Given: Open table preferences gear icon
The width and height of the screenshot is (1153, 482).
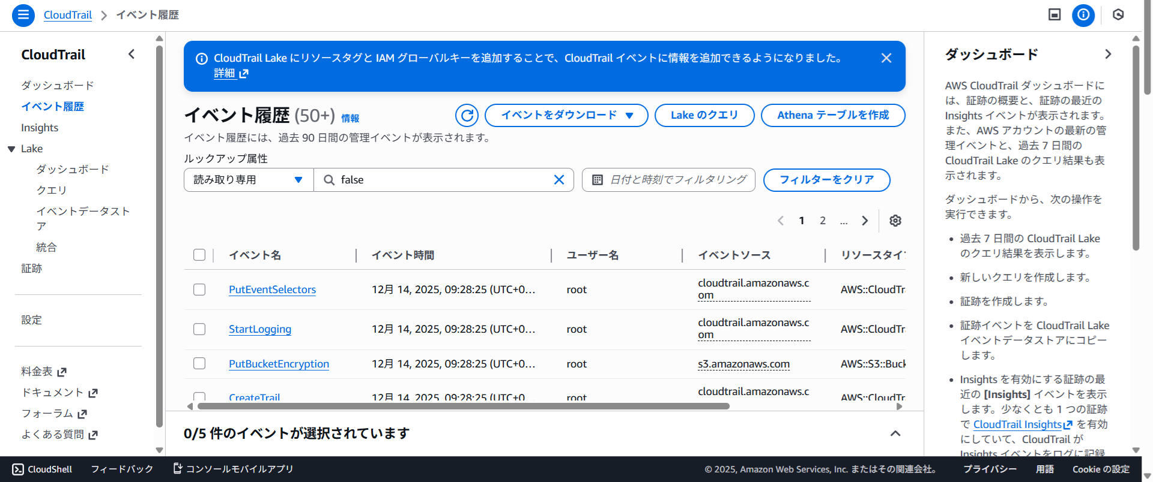Looking at the screenshot, I should [x=895, y=221].
